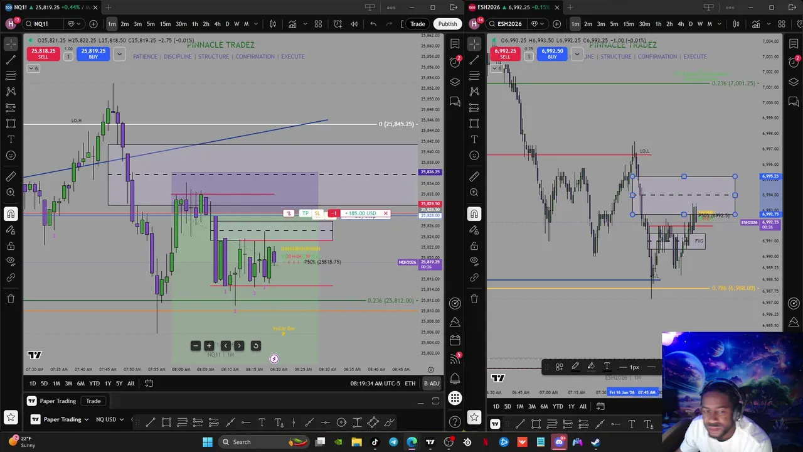This screenshot has width=803, height=452.
Task: Expand order panel arrow beside NQ1! BUY button
Action: pyautogui.click(x=119, y=54)
